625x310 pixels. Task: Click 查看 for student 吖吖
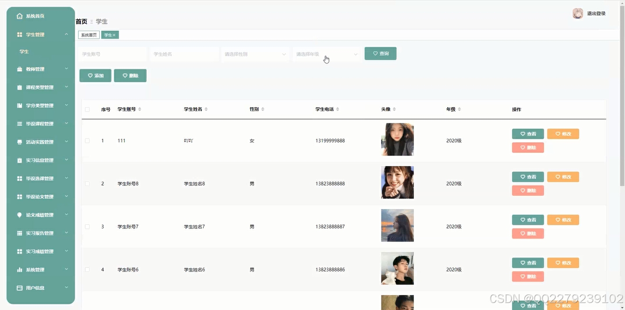point(528,133)
